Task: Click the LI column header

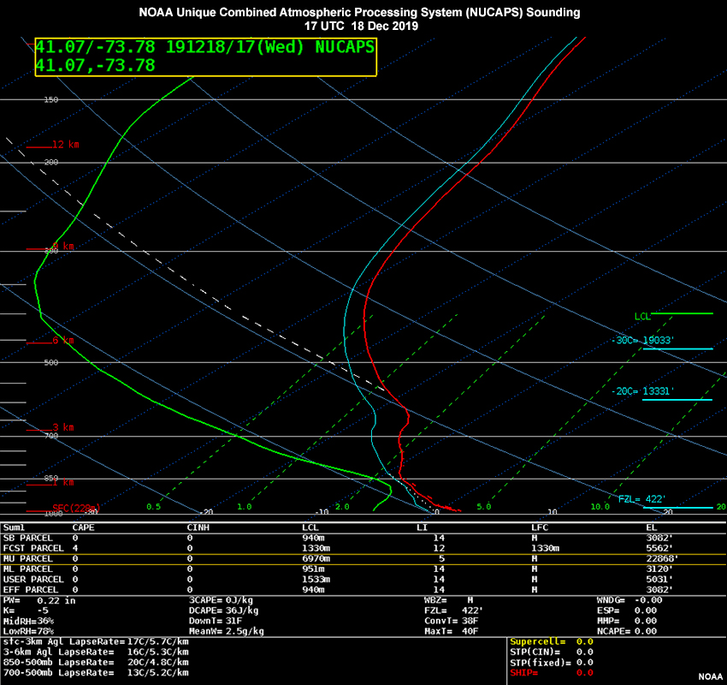Action: point(422,527)
